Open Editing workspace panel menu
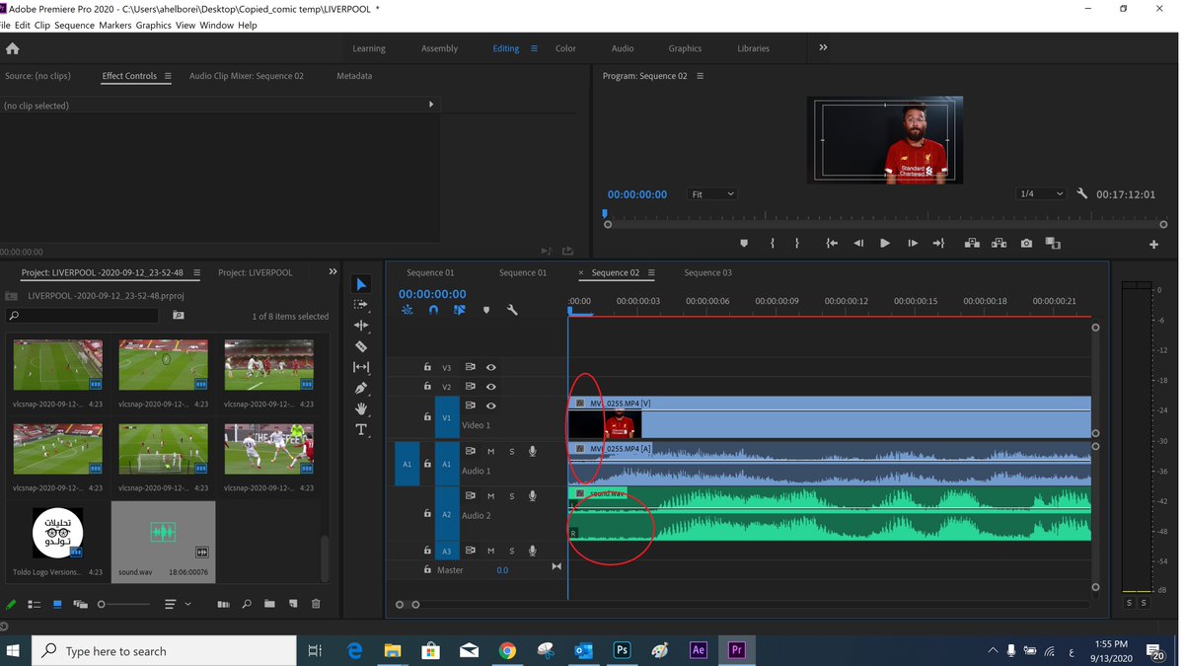 535,48
